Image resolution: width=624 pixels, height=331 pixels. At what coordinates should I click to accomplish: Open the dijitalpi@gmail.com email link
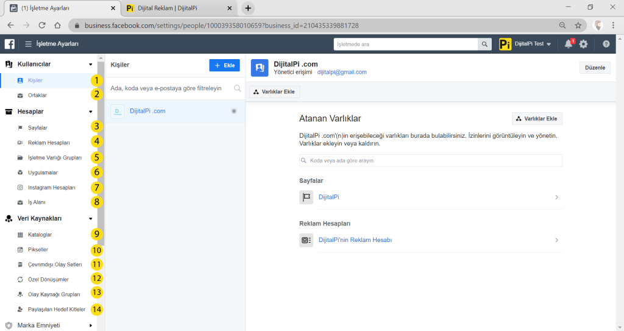(x=342, y=72)
